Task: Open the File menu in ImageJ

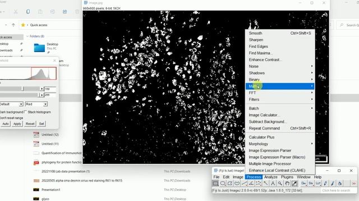Action: 216,177
